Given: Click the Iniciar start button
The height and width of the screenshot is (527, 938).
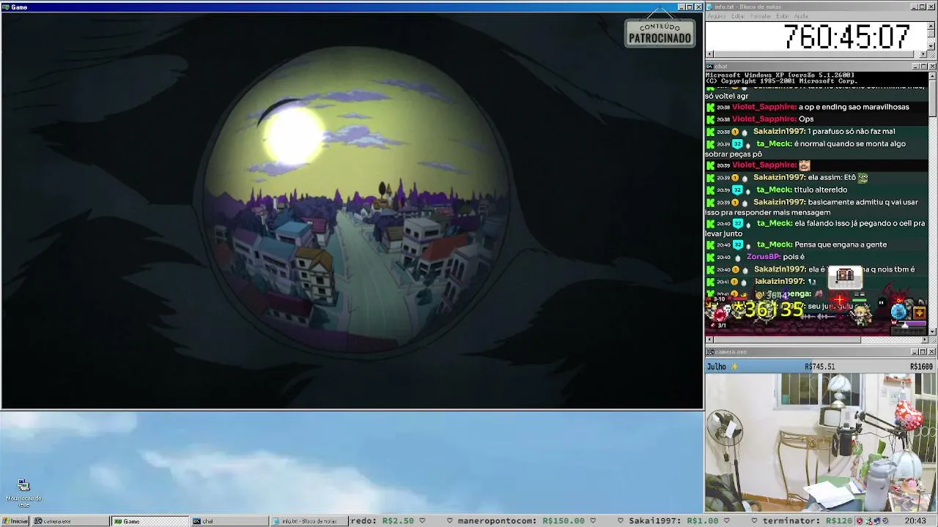Looking at the screenshot, I should [x=15, y=521].
